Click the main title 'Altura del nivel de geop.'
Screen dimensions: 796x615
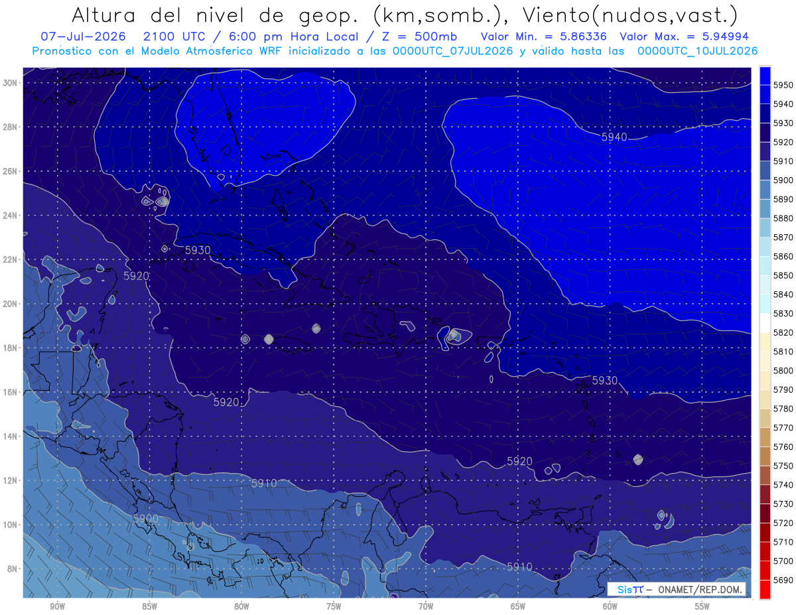[x=214, y=15]
